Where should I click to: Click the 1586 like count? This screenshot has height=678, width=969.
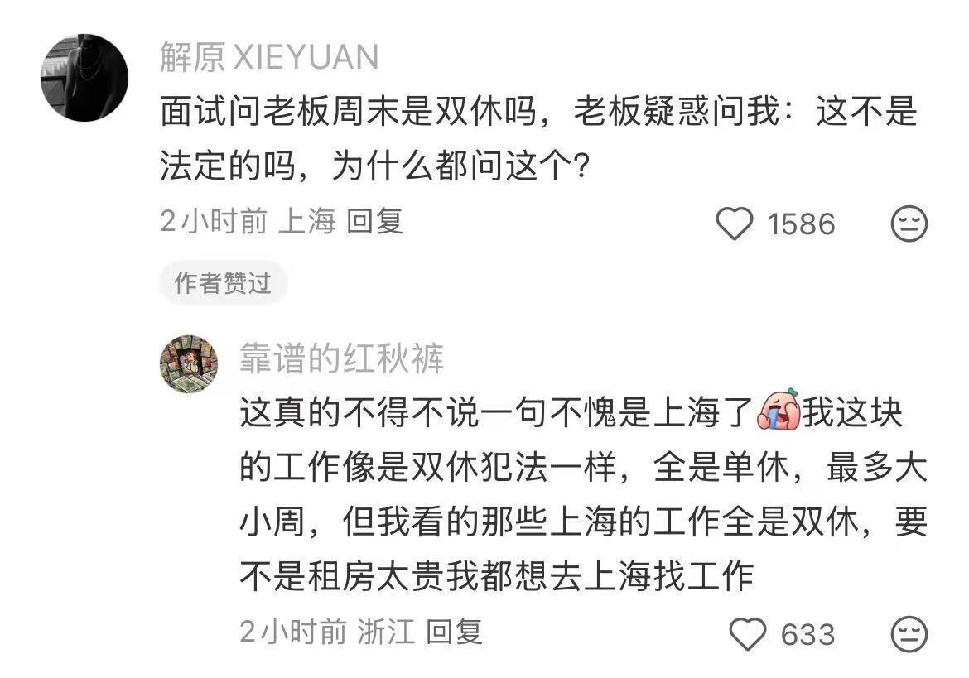coord(801,224)
